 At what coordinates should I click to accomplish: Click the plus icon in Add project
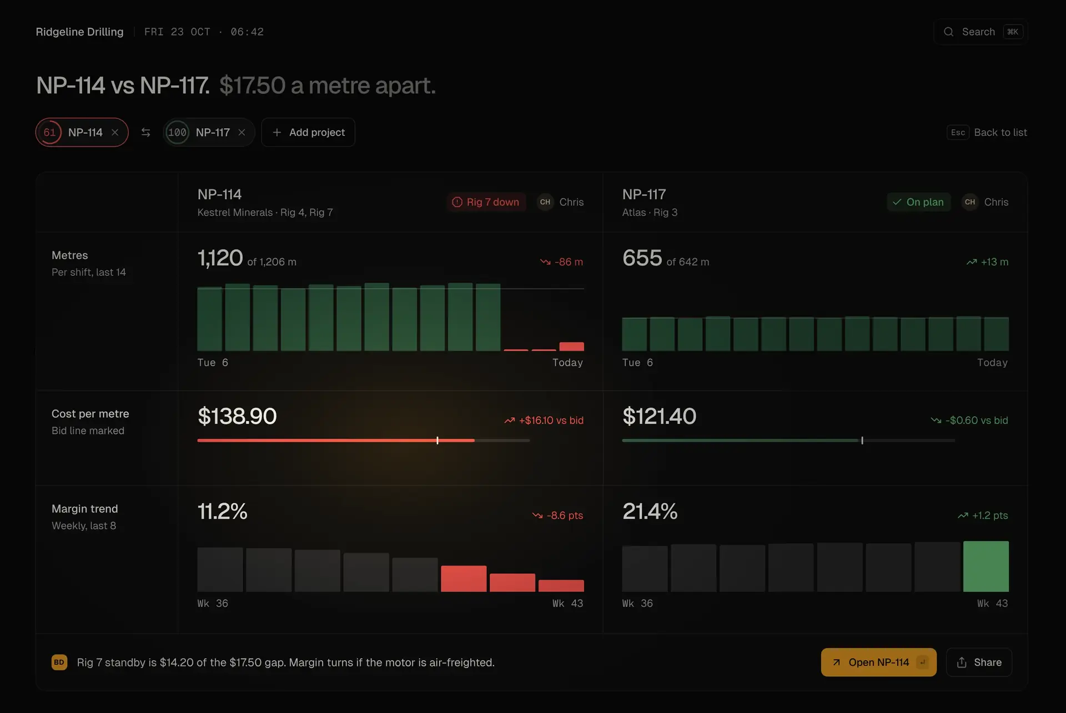[x=277, y=132]
